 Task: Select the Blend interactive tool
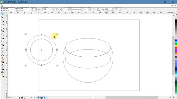click(x=2, y=62)
